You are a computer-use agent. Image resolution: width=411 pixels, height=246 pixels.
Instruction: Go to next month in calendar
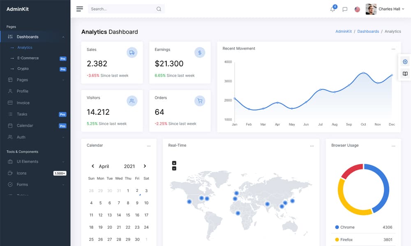145,166
